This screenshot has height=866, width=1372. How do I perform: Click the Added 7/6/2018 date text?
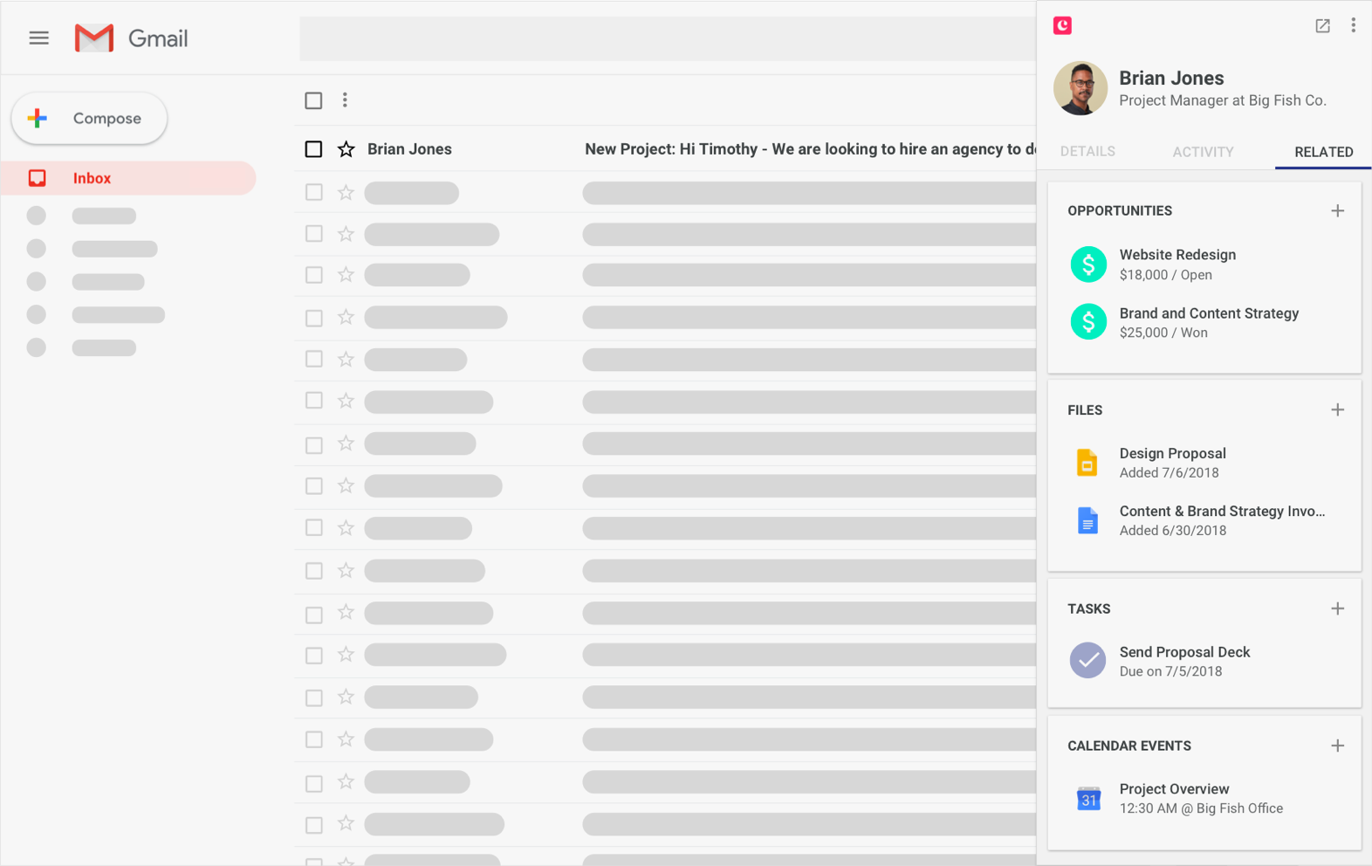[1169, 472]
